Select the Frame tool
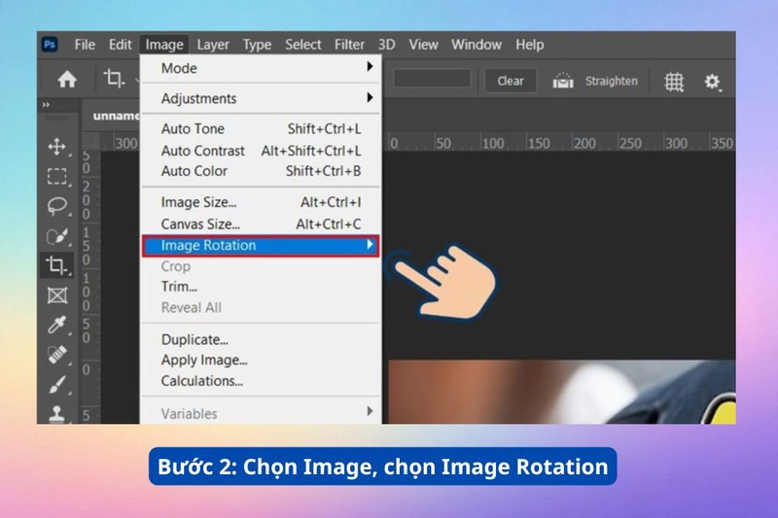Viewport: 778px width, 518px height. tap(57, 295)
